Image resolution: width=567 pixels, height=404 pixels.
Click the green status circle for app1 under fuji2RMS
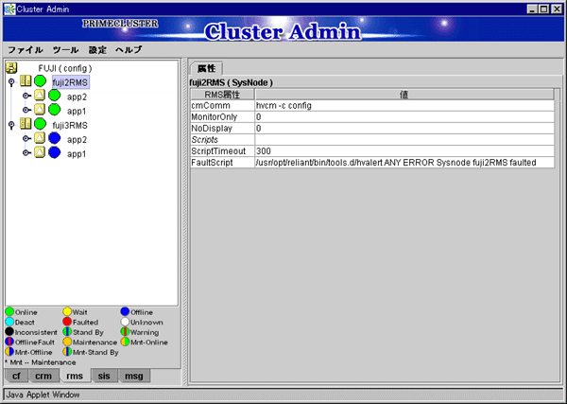(x=55, y=110)
